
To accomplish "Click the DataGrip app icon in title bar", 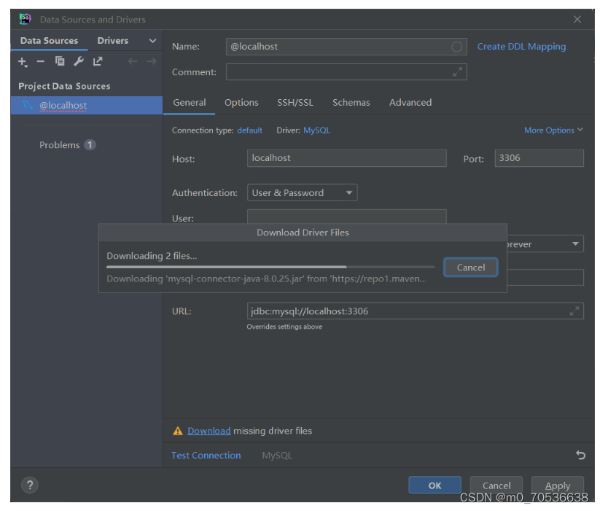I will tap(26, 19).
